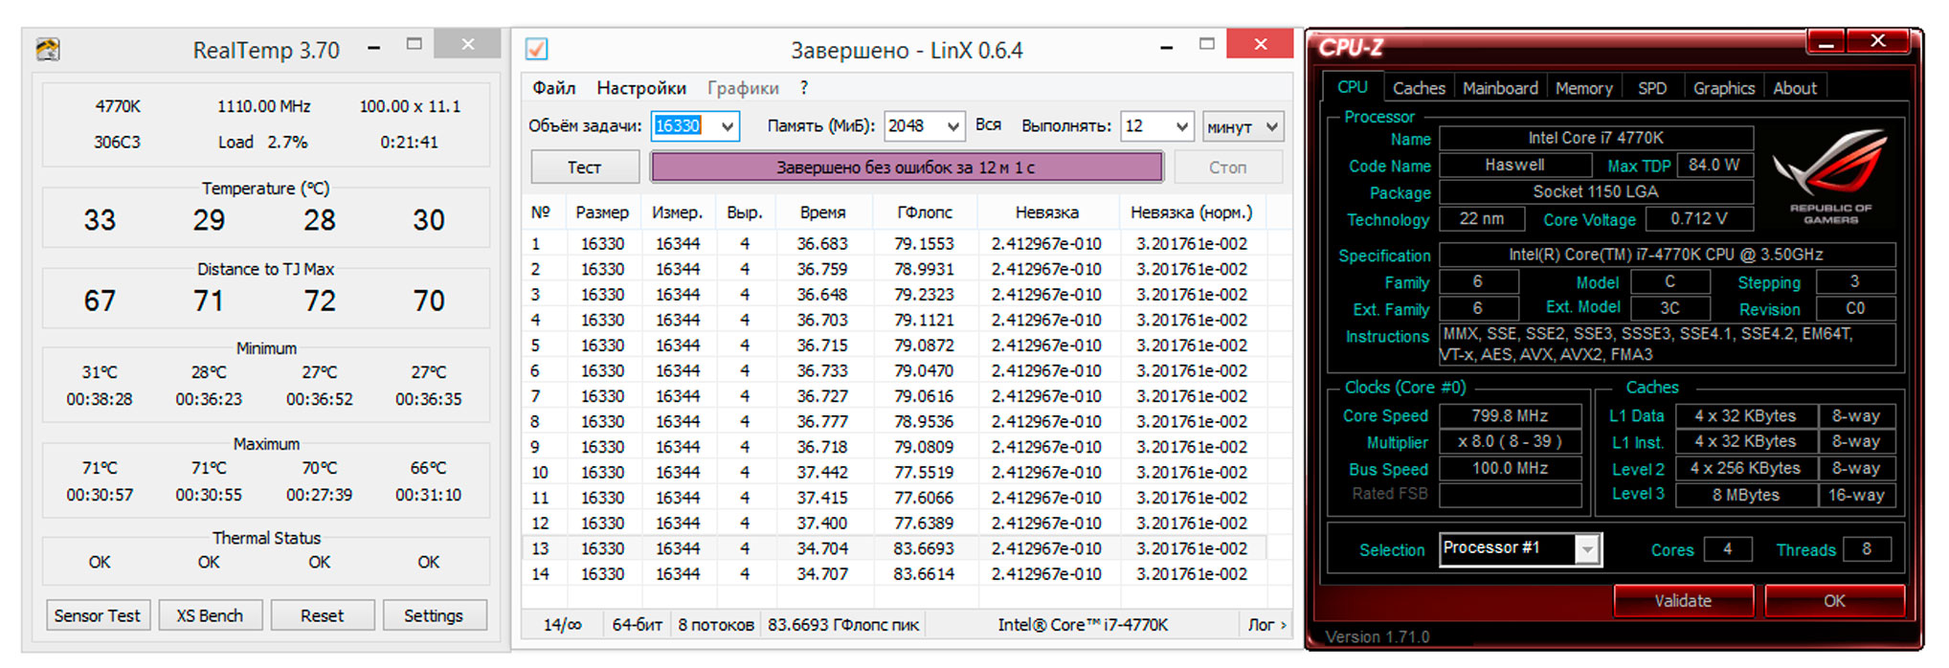The height and width of the screenshot is (668, 1949).
Task: Click the LinX checkmark icon in title bar
Action: [x=537, y=49]
